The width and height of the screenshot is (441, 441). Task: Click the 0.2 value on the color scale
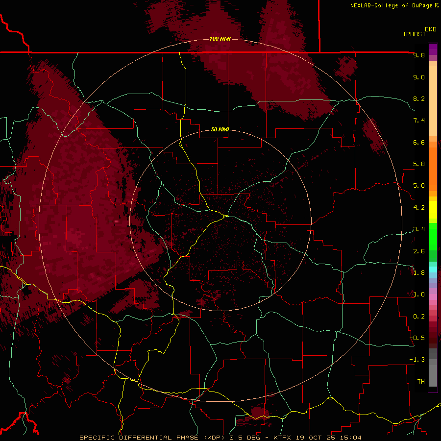pos(419,317)
